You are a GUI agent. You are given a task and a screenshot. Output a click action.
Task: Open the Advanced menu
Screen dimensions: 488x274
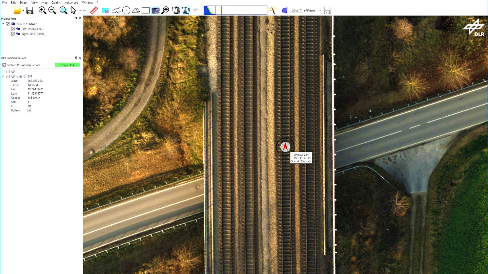click(x=72, y=3)
